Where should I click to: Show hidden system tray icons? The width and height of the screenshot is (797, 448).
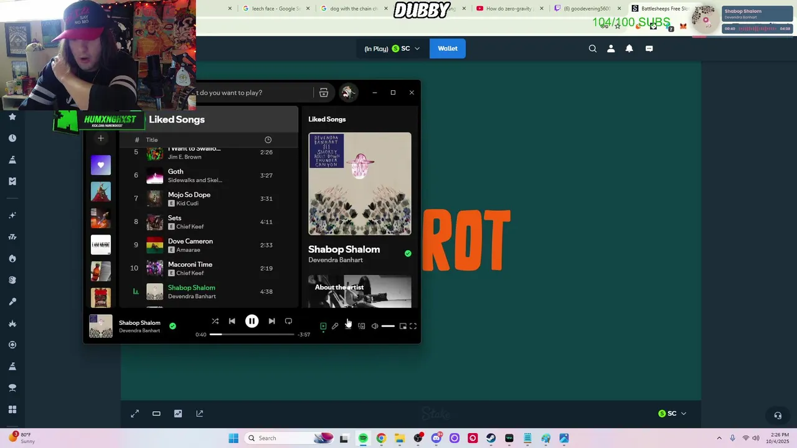719,439
